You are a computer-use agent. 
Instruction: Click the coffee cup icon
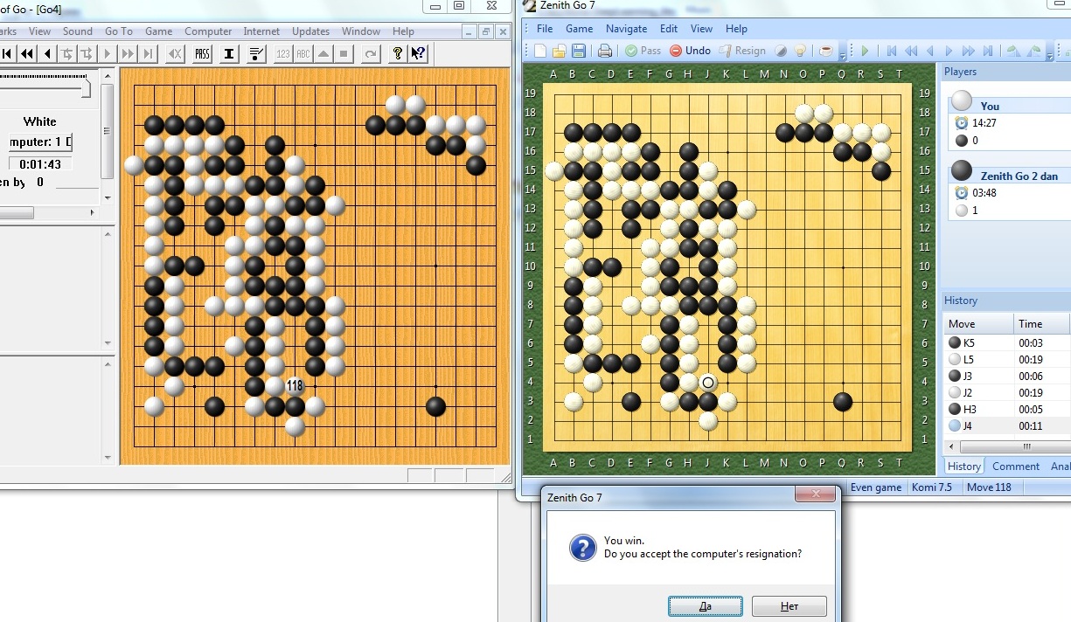pyautogui.click(x=825, y=51)
